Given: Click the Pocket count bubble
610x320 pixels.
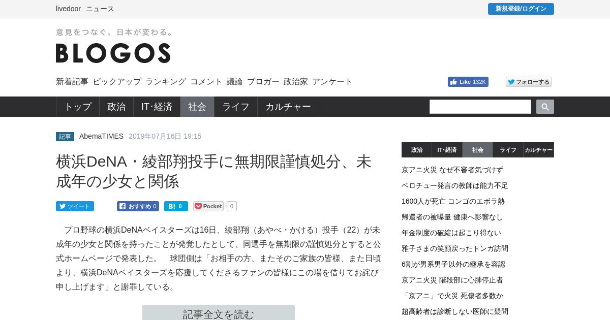Looking at the screenshot, I should pos(232,206).
